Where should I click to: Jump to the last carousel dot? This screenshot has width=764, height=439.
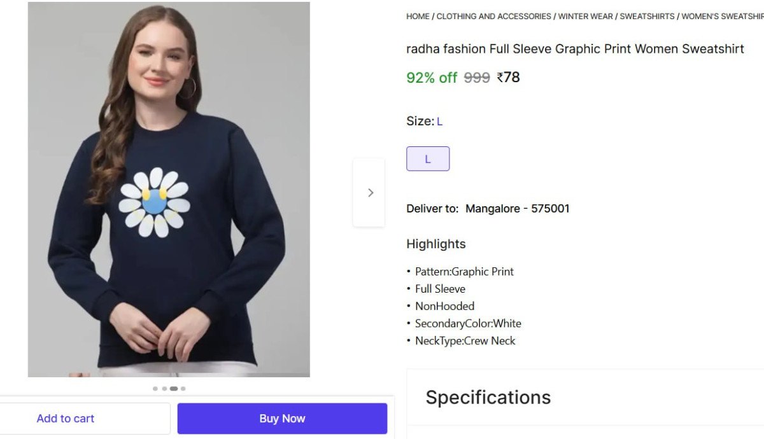(183, 389)
